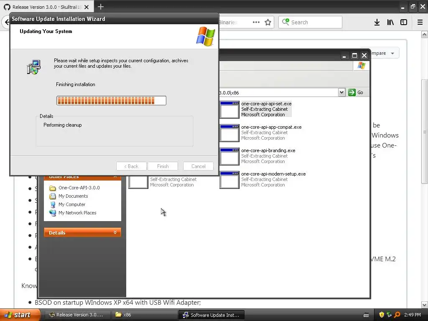
Task: Click the magnifier tray icon
Action: 397,315
